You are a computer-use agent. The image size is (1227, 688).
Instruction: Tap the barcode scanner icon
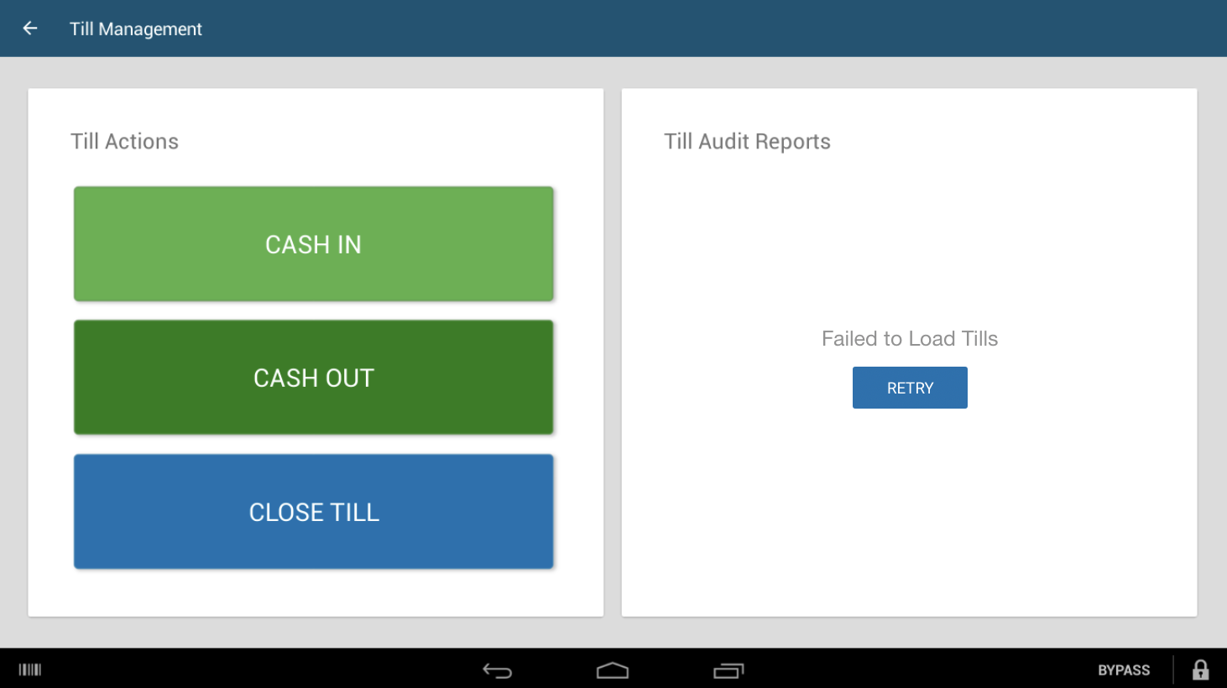point(30,670)
